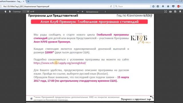The image size is (183, 103).
Task: Click the bookmark current view icon
Action: pyautogui.click(x=180, y=12)
